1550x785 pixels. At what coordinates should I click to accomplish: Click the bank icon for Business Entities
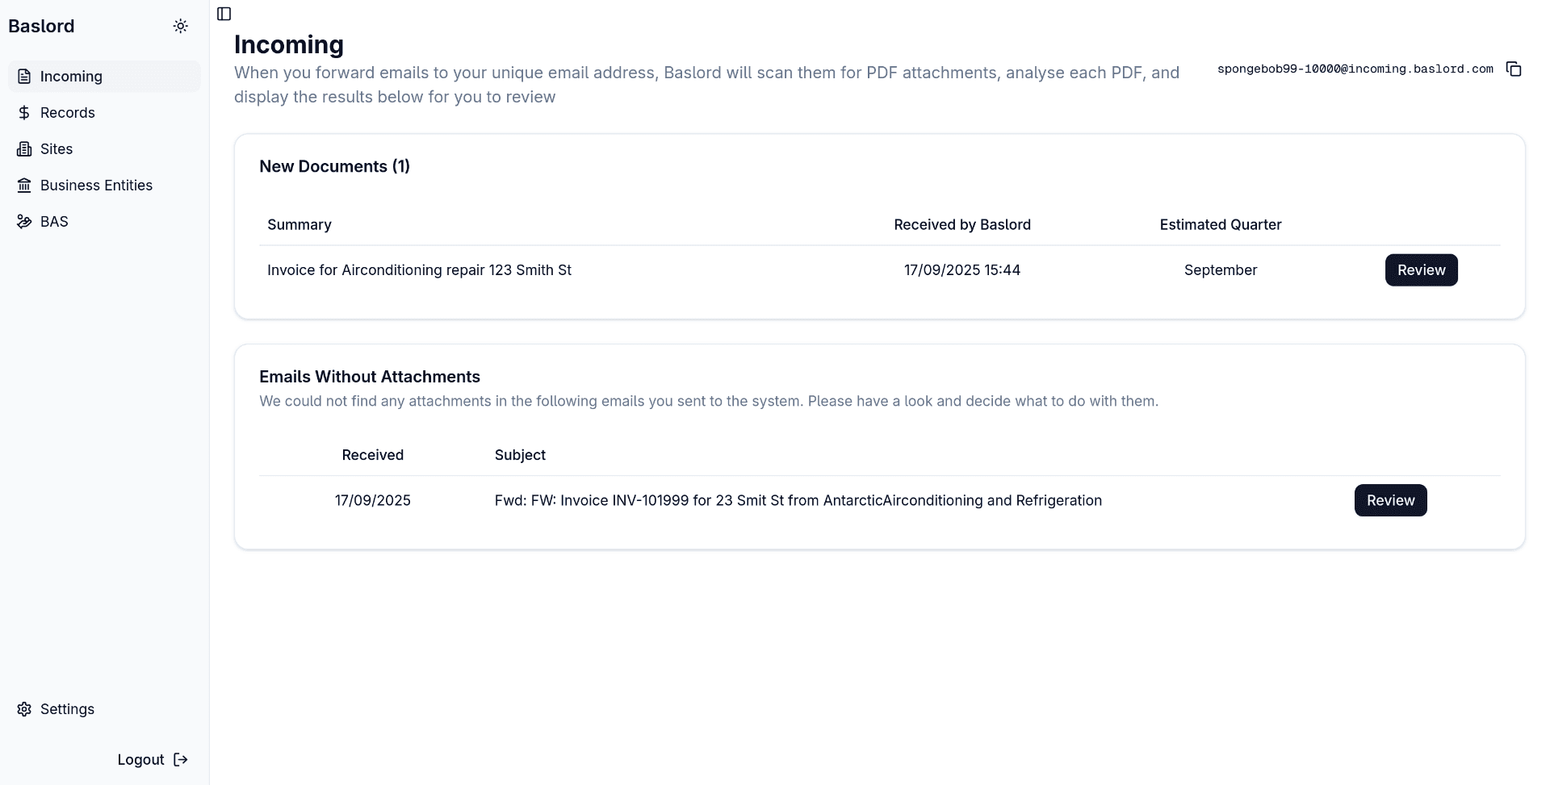click(24, 185)
